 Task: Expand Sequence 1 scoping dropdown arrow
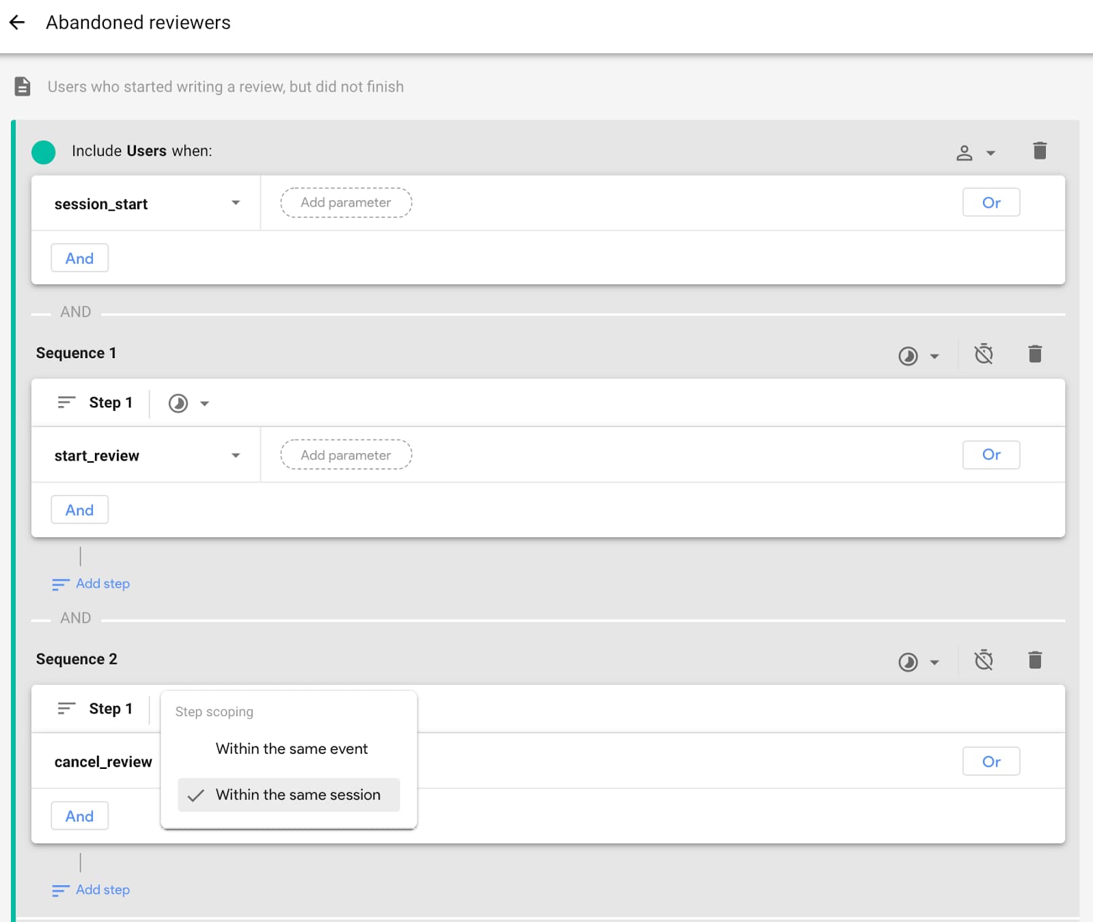pos(935,356)
